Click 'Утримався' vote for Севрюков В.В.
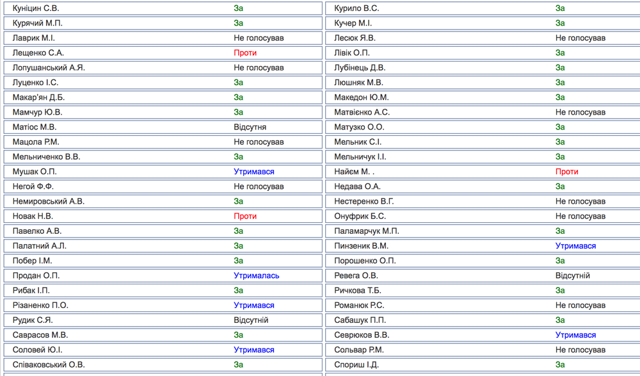The width and height of the screenshot is (640, 376). [x=575, y=335]
